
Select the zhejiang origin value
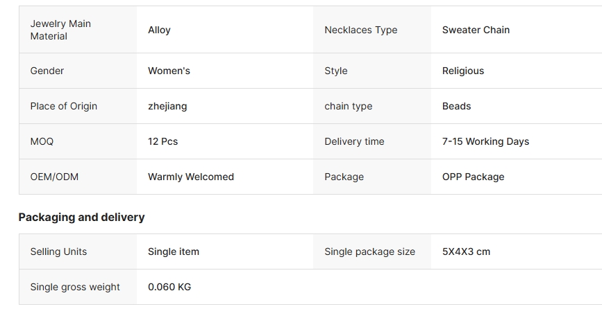[x=167, y=106]
